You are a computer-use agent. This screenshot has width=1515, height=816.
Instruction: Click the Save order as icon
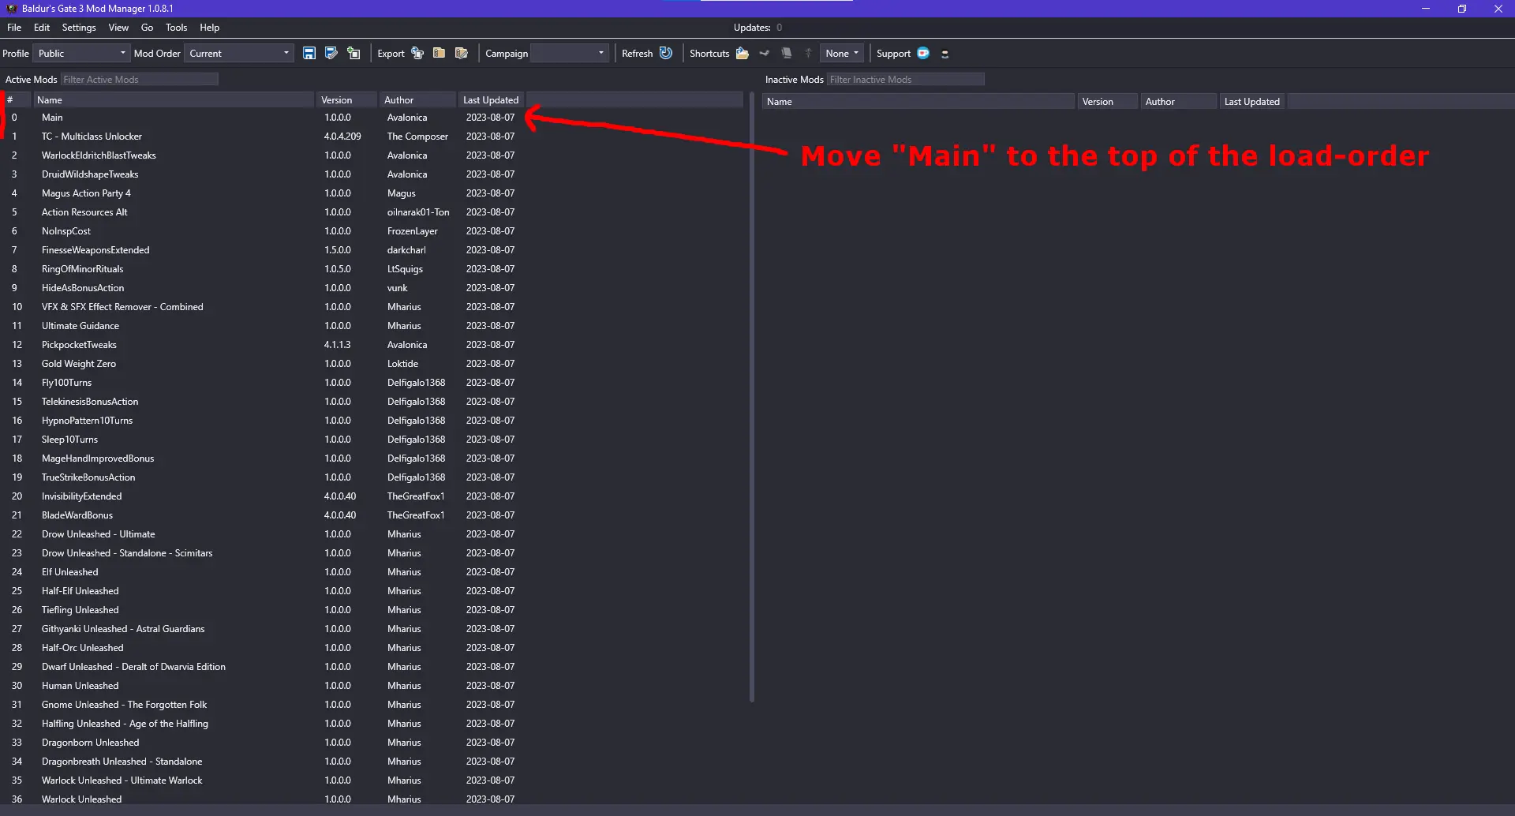331,53
